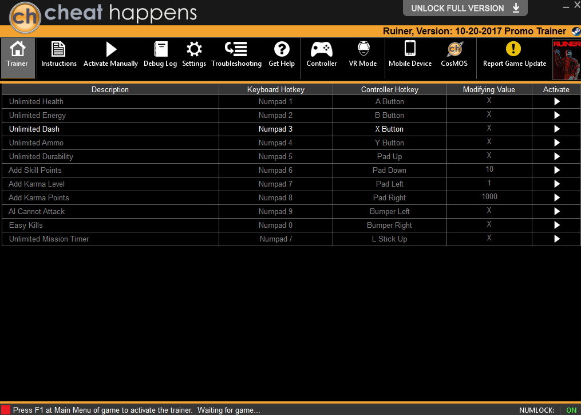Edit the Karma Points value 1000
The width and height of the screenshot is (581, 415).
pyautogui.click(x=489, y=197)
